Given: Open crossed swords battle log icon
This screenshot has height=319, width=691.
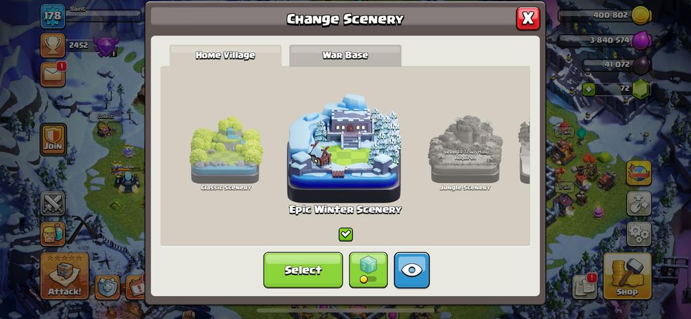Looking at the screenshot, I should click(x=53, y=203).
